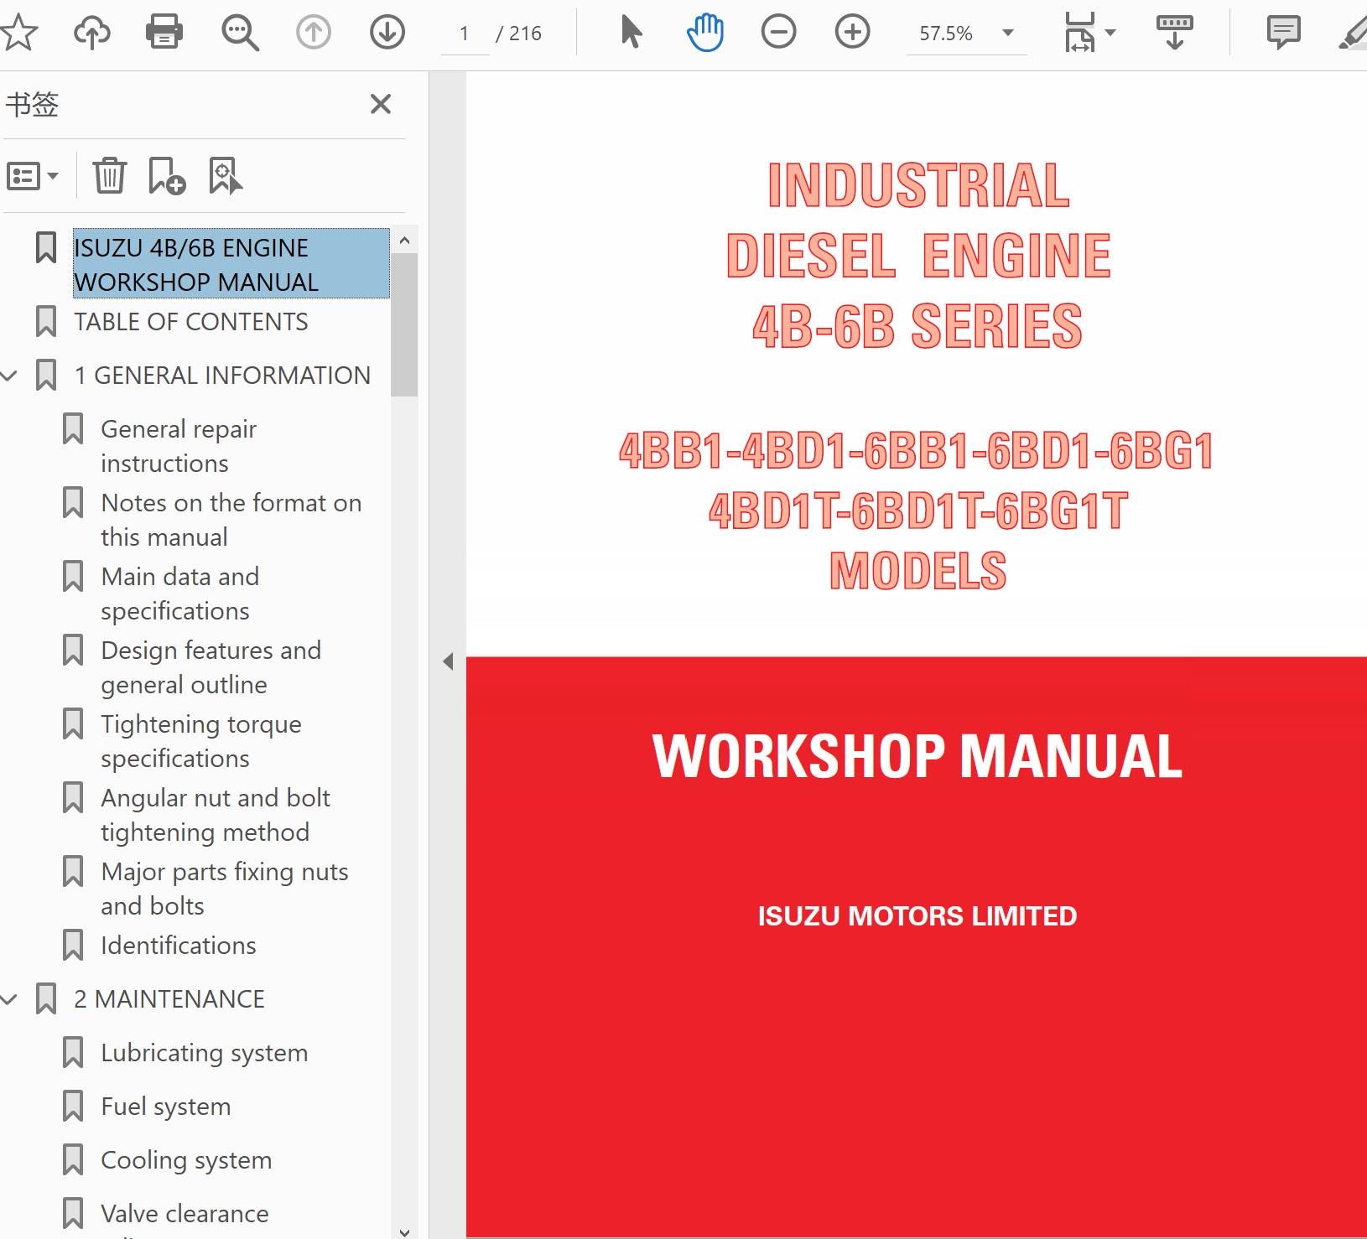This screenshot has height=1239, width=1367.
Task: Print the document using printer icon
Action: (164, 33)
